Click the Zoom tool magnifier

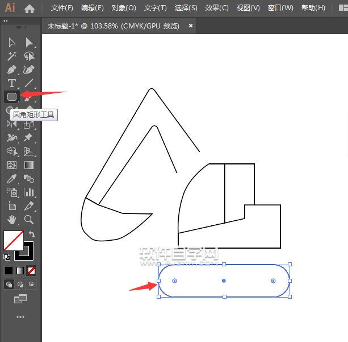coord(29,220)
